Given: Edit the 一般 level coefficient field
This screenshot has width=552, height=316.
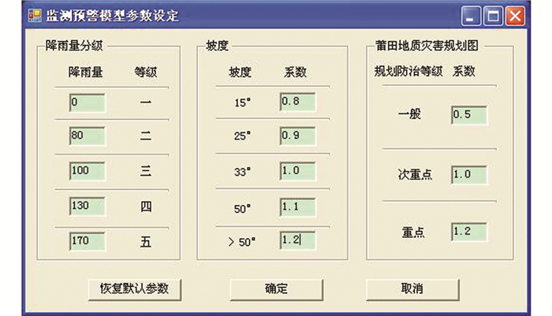Looking at the screenshot, I should [468, 115].
